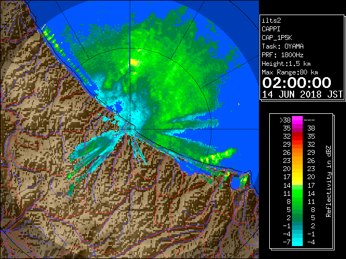Screen dimensions: 346x259
Task: Click the "---" legend label
Action: (x=309, y=120)
